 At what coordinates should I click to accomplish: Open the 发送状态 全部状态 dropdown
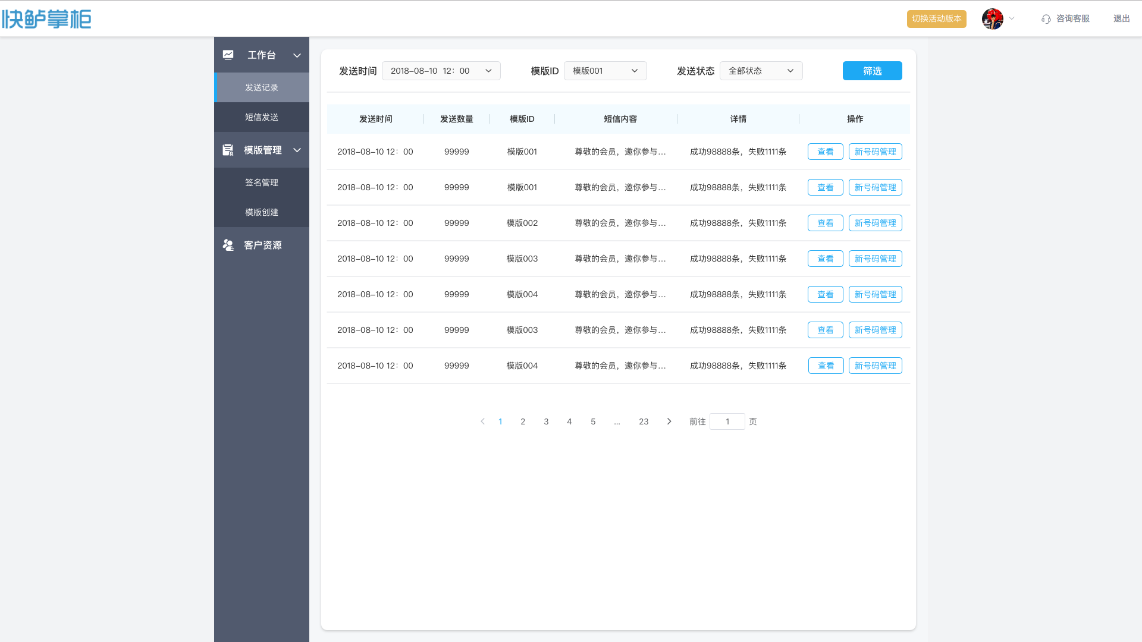(761, 71)
